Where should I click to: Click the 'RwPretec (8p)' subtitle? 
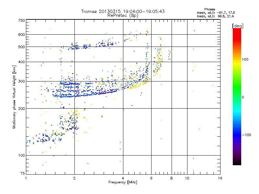pyautogui.click(x=123, y=16)
